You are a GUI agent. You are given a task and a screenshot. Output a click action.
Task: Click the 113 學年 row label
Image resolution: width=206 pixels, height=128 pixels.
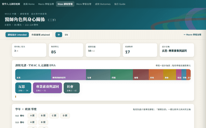click(20, 122)
